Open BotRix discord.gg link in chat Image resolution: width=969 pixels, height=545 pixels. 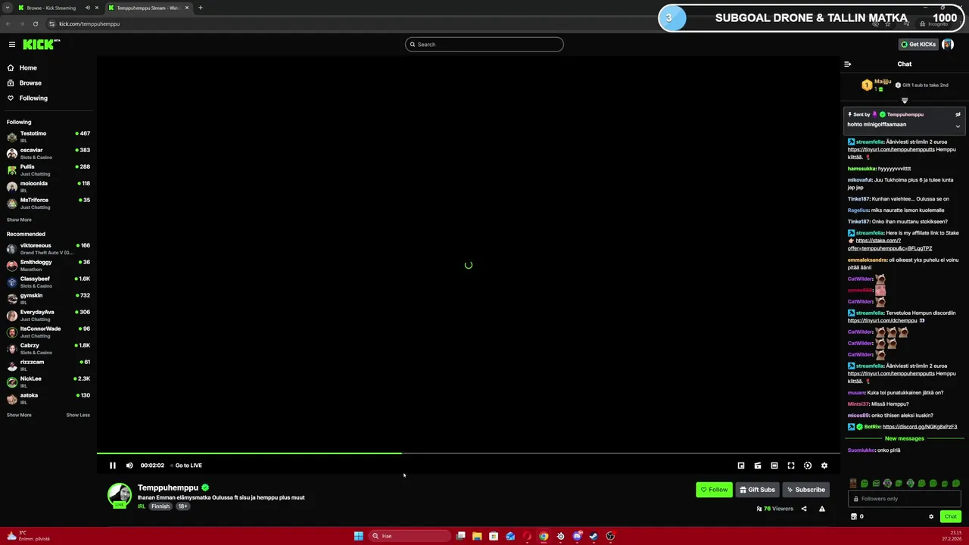click(920, 427)
